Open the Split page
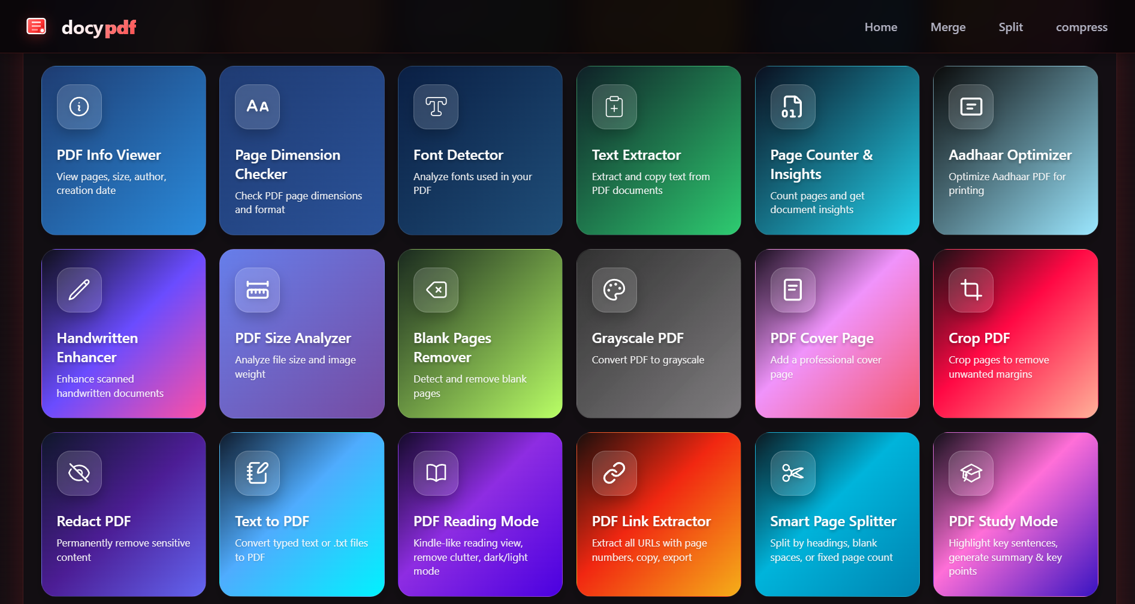Screen dimensions: 1135x604 tap(1010, 27)
